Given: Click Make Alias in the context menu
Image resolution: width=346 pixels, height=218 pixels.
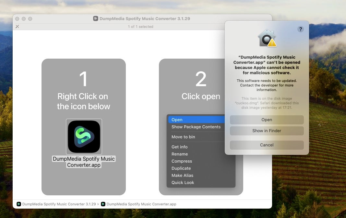Looking at the screenshot, I should click(x=182, y=176).
